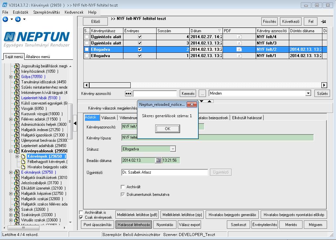
Task: Toggle the Archiváltak is checkbox
Action: (81, 212)
